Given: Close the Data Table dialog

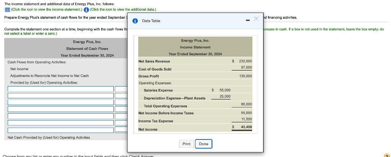Looking at the screenshot, I should [256, 19].
